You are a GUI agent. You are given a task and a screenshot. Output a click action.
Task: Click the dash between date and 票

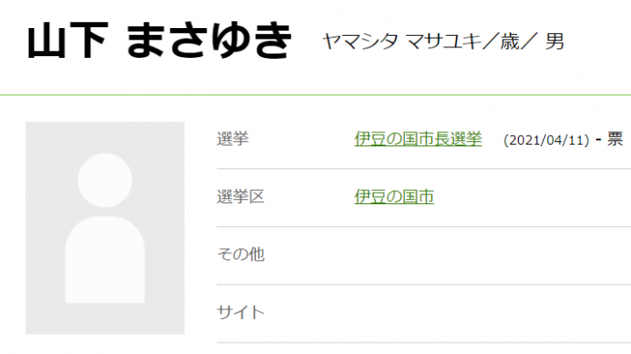click(x=598, y=139)
